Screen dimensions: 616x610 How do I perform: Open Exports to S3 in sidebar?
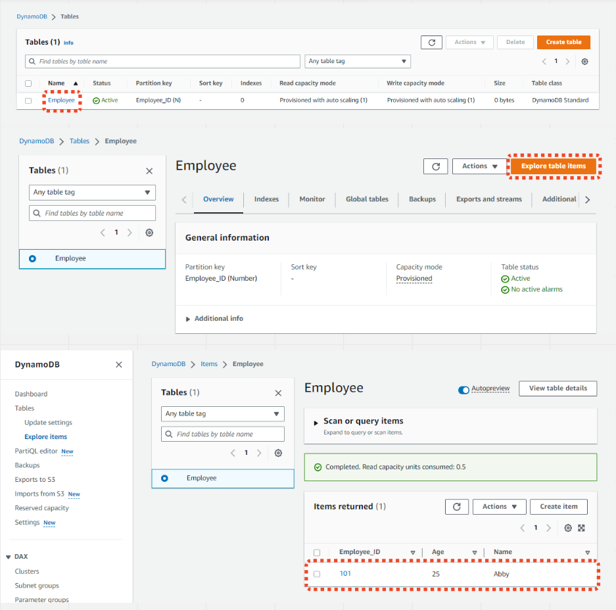[x=35, y=480]
